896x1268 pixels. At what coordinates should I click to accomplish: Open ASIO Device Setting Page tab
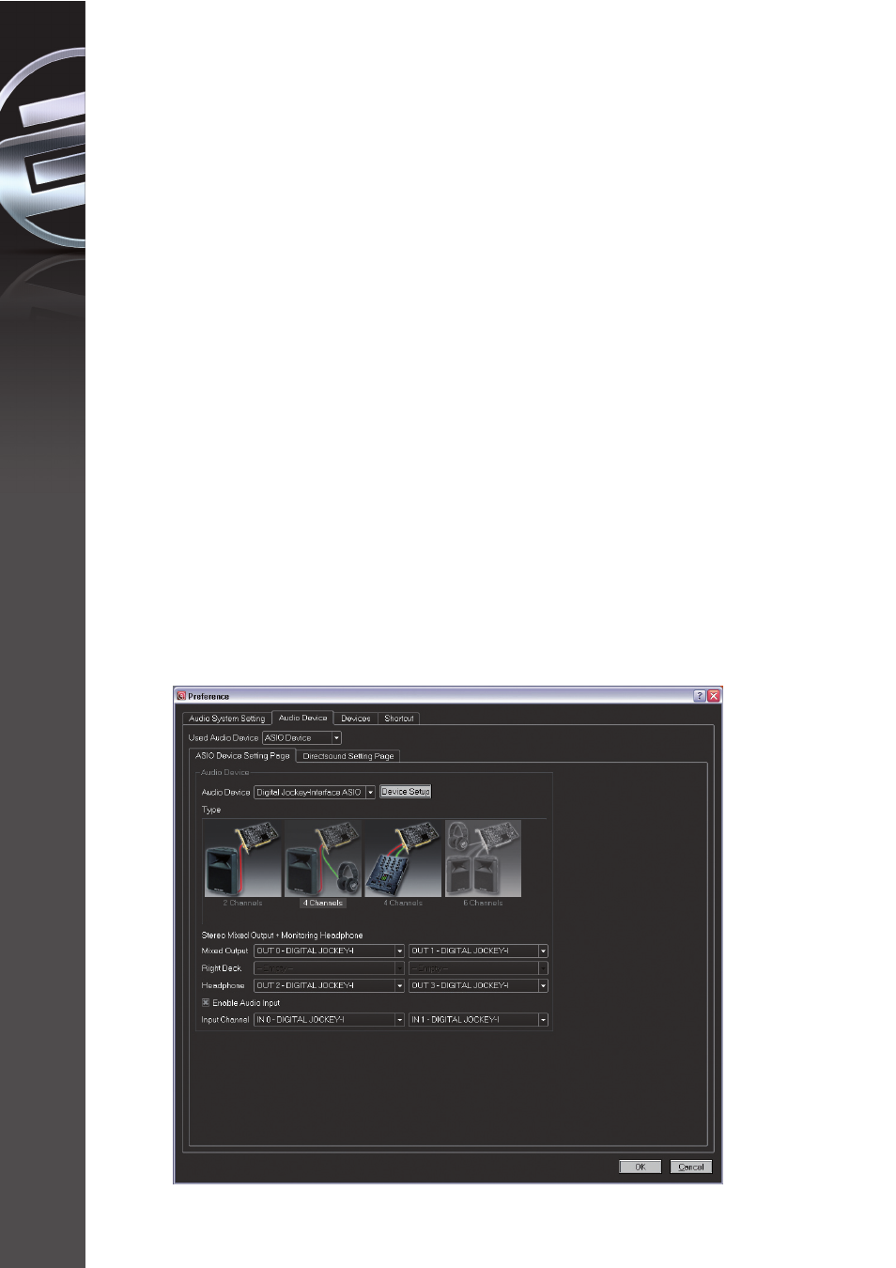[242, 755]
